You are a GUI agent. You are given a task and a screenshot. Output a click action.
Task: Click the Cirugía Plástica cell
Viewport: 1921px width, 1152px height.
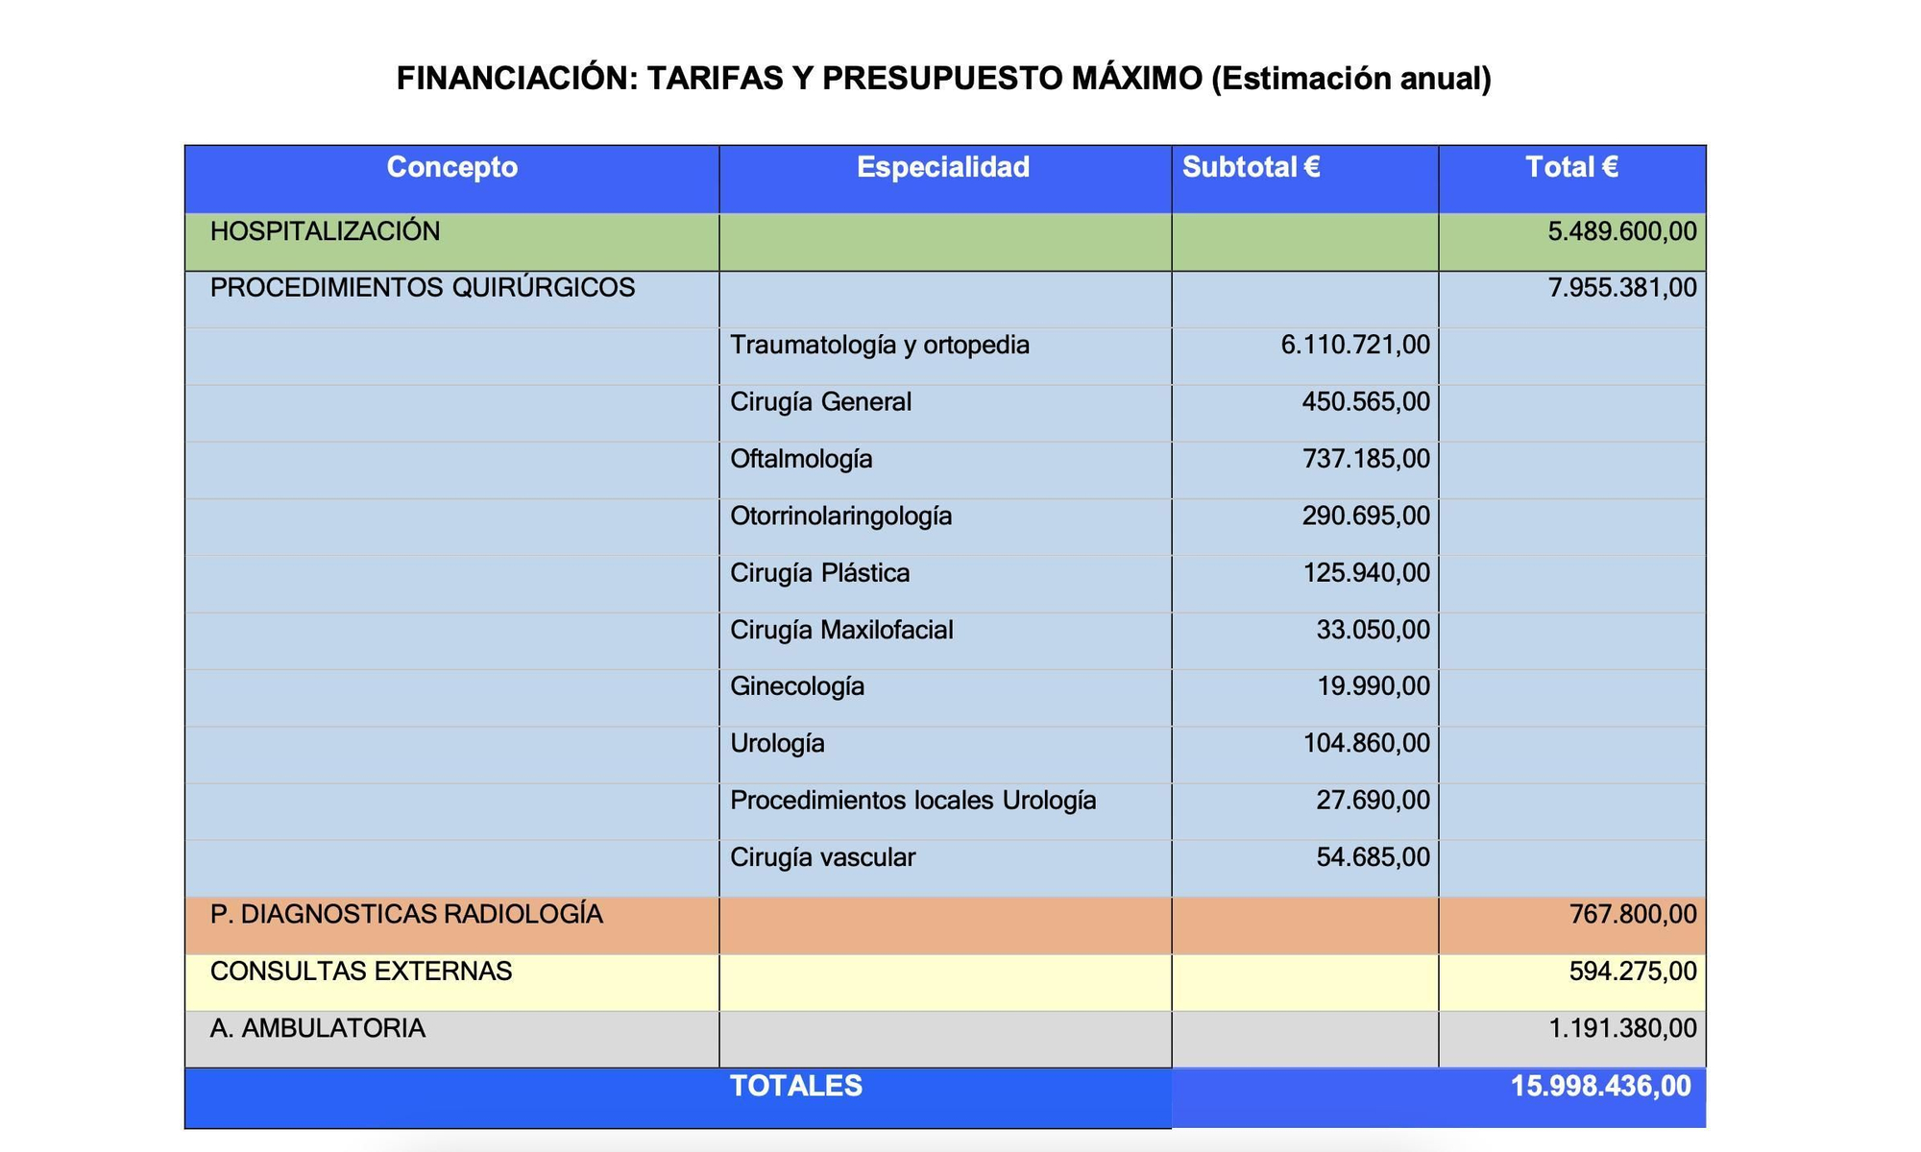[821, 572]
